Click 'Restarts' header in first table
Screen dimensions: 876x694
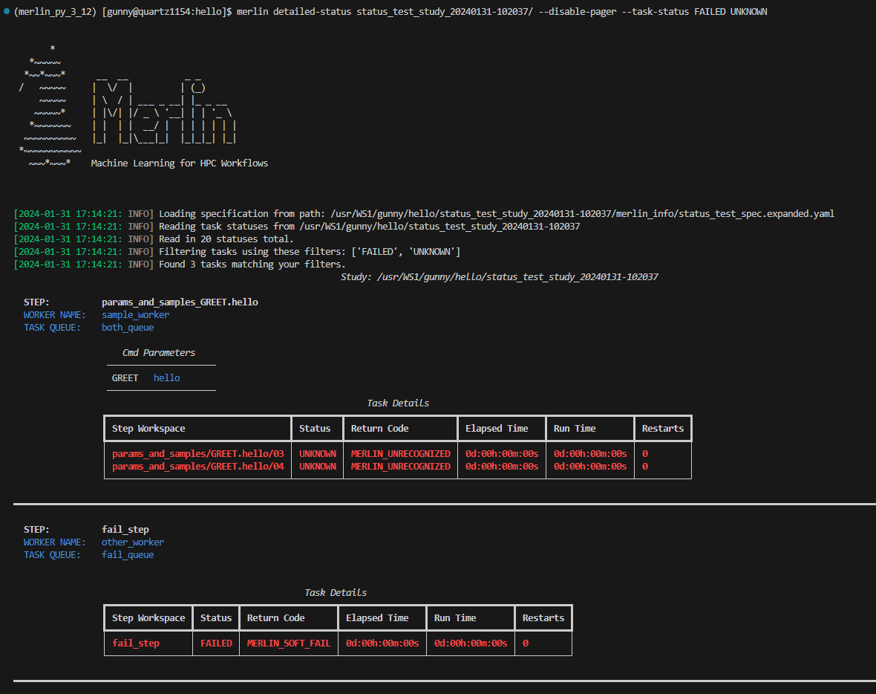pos(663,429)
